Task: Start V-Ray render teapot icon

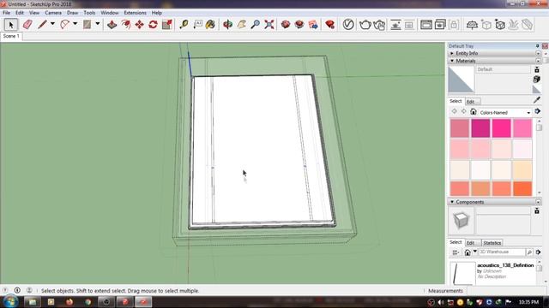Action: (x=365, y=25)
